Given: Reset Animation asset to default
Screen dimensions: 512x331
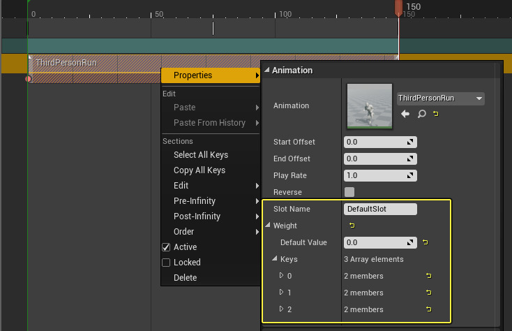Looking at the screenshot, I should 436,114.
